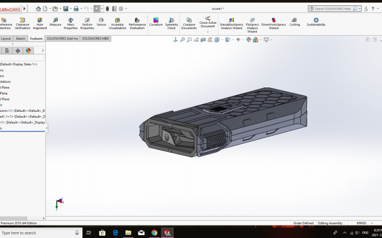The width and height of the screenshot is (382, 238).
Task: Open DisplayManager color ball tab
Action: point(28,51)
